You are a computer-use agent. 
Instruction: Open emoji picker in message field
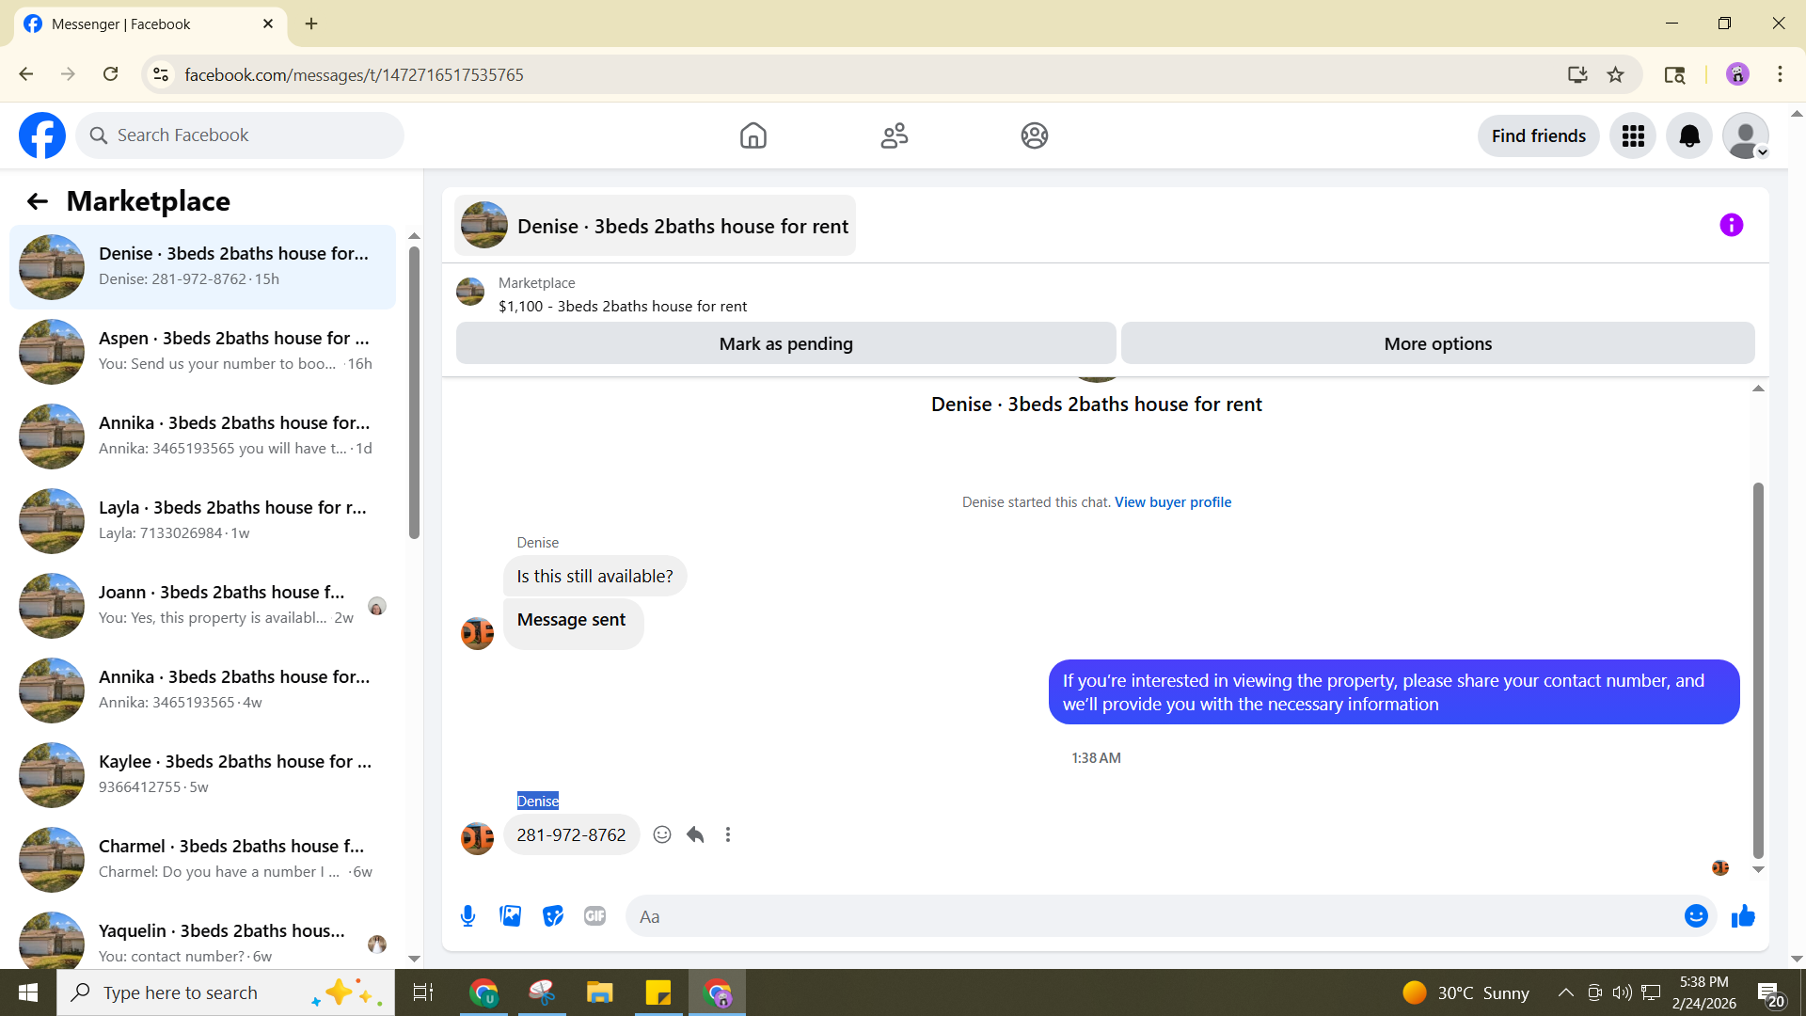pyautogui.click(x=1695, y=916)
